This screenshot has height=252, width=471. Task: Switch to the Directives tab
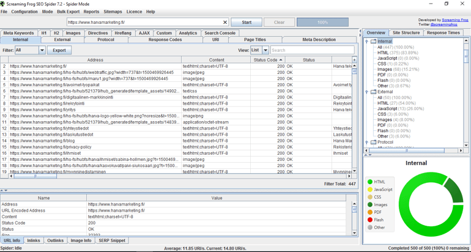[98, 33]
